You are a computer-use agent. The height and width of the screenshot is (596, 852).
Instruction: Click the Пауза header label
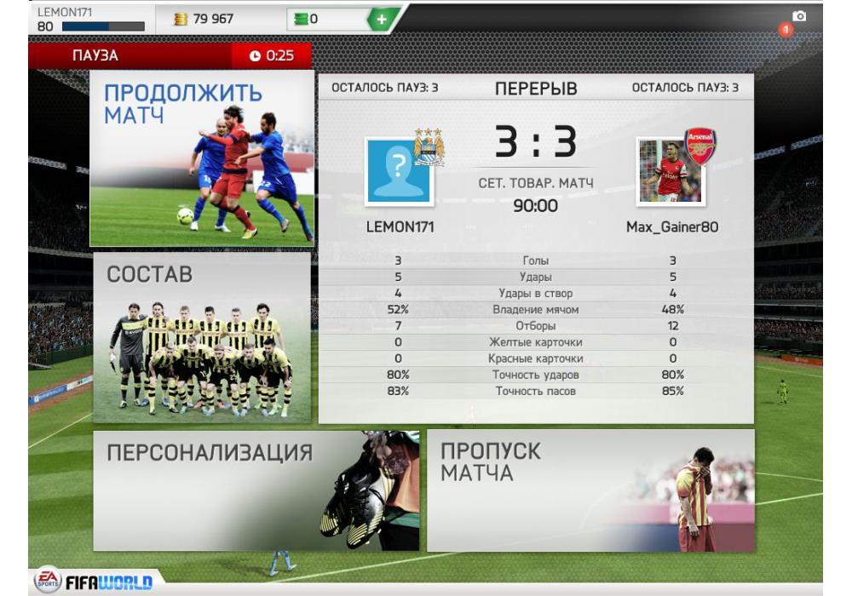click(95, 55)
